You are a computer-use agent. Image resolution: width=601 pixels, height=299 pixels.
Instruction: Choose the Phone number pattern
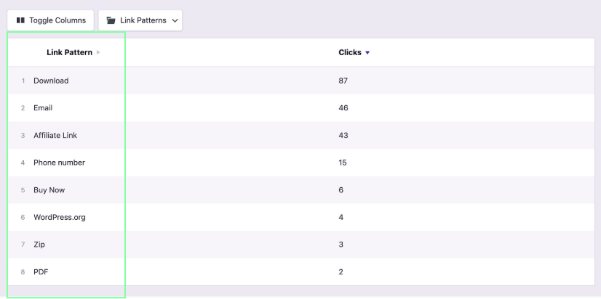tap(60, 163)
